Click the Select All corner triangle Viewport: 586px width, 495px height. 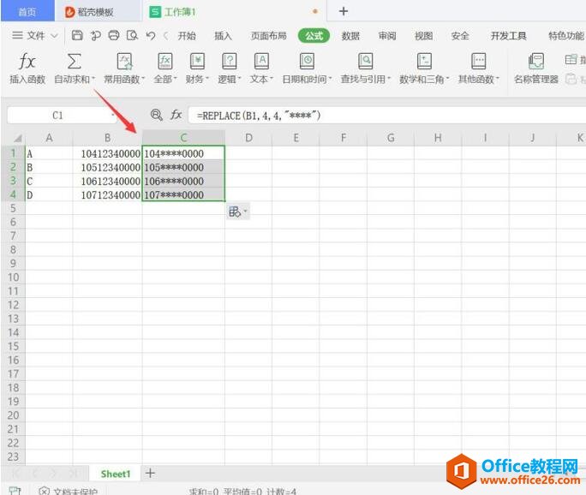tap(18, 138)
